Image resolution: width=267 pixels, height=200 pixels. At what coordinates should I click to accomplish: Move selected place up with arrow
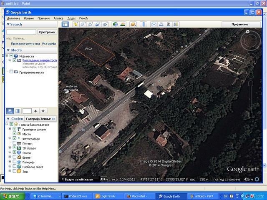click(x=35, y=111)
